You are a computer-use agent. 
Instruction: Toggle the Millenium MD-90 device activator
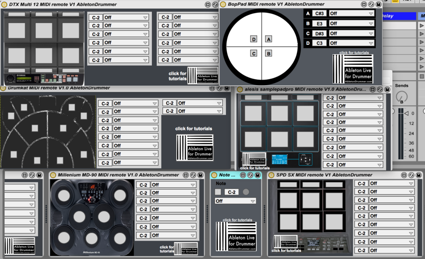pos(53,175)
